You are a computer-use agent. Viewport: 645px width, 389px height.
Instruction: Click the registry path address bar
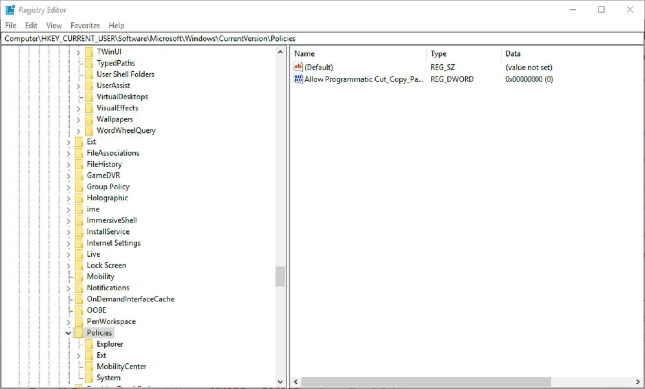coord(322,38)
